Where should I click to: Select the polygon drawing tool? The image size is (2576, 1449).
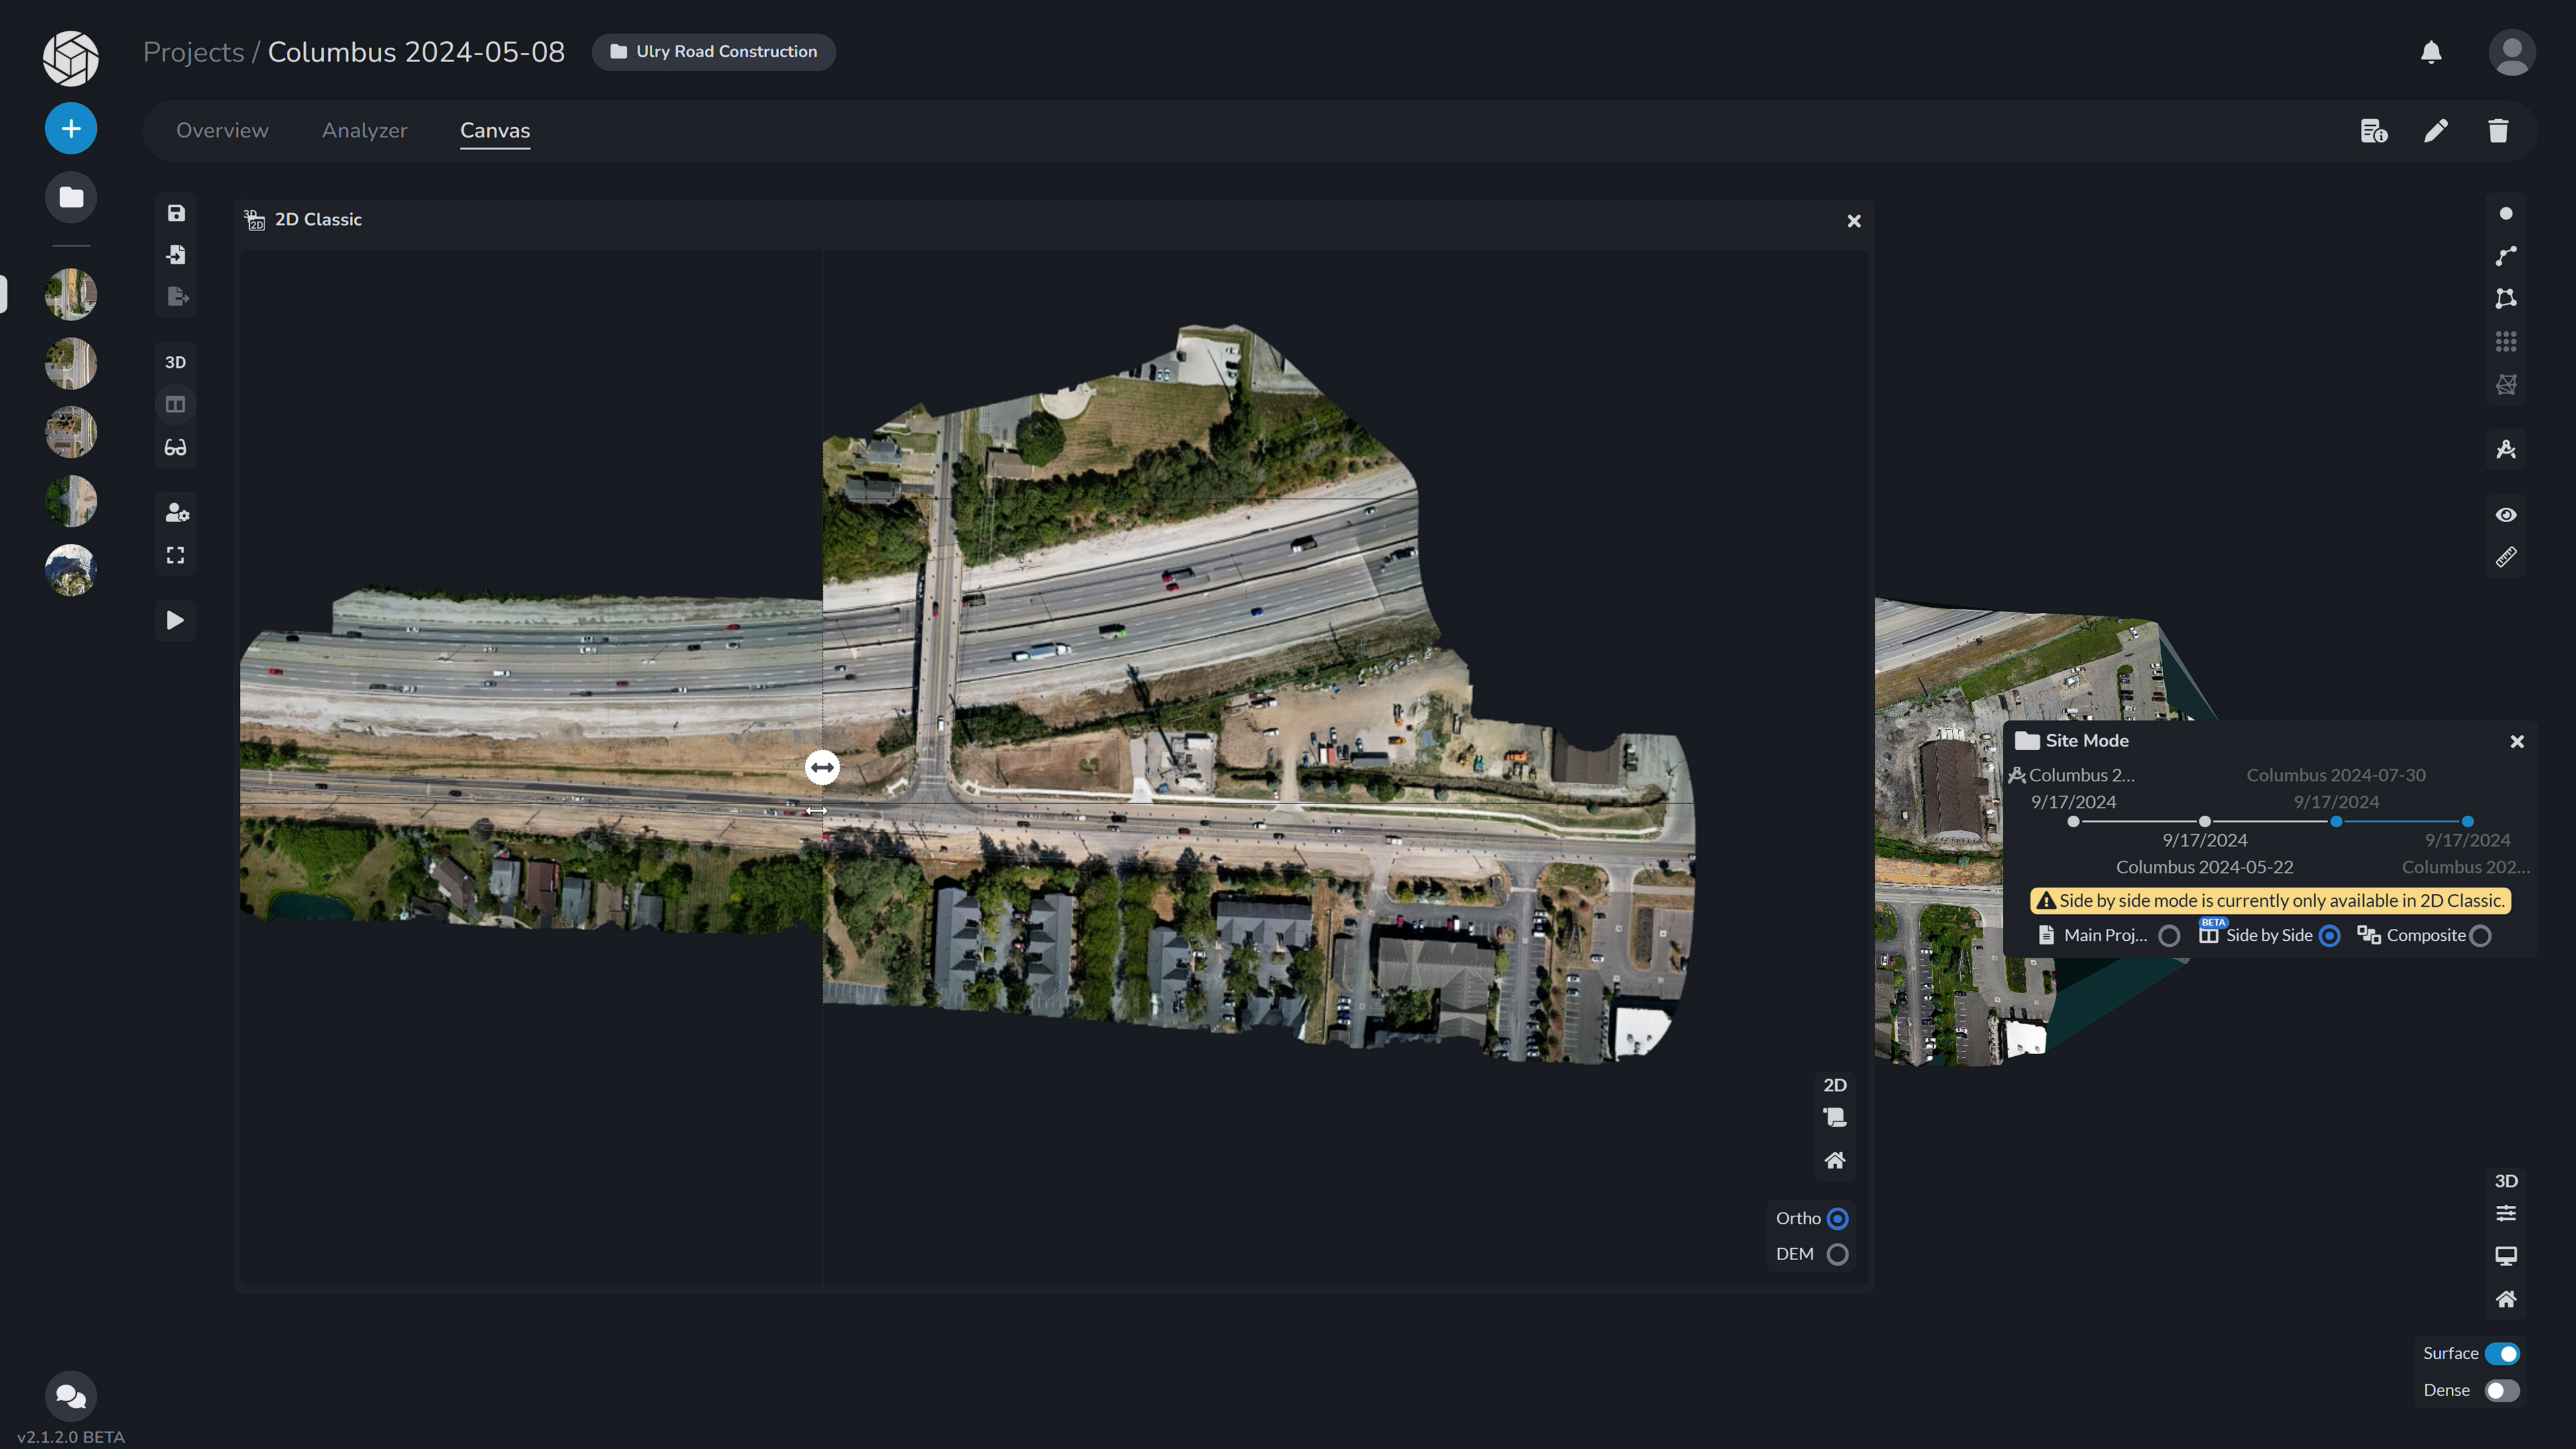[2507, 297]
